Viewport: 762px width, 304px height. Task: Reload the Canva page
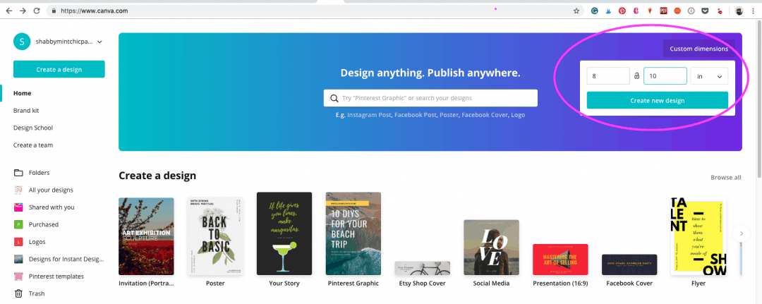[x=37, y=11]
